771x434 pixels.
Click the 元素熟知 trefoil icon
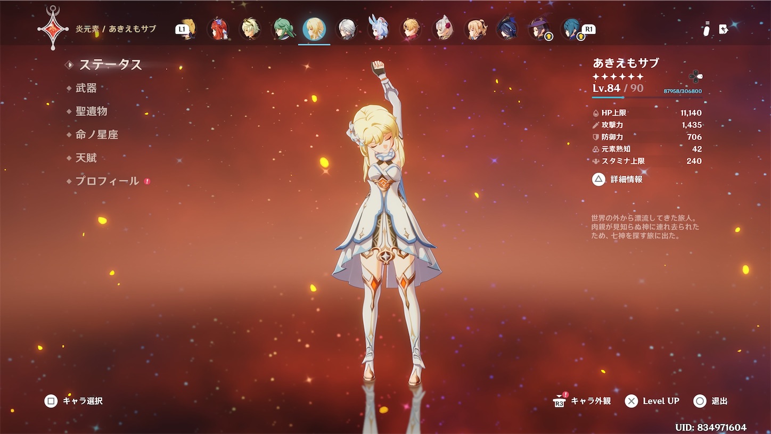(596, 149)
